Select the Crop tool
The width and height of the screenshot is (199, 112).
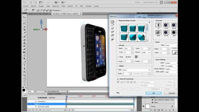tap(24, 30)
